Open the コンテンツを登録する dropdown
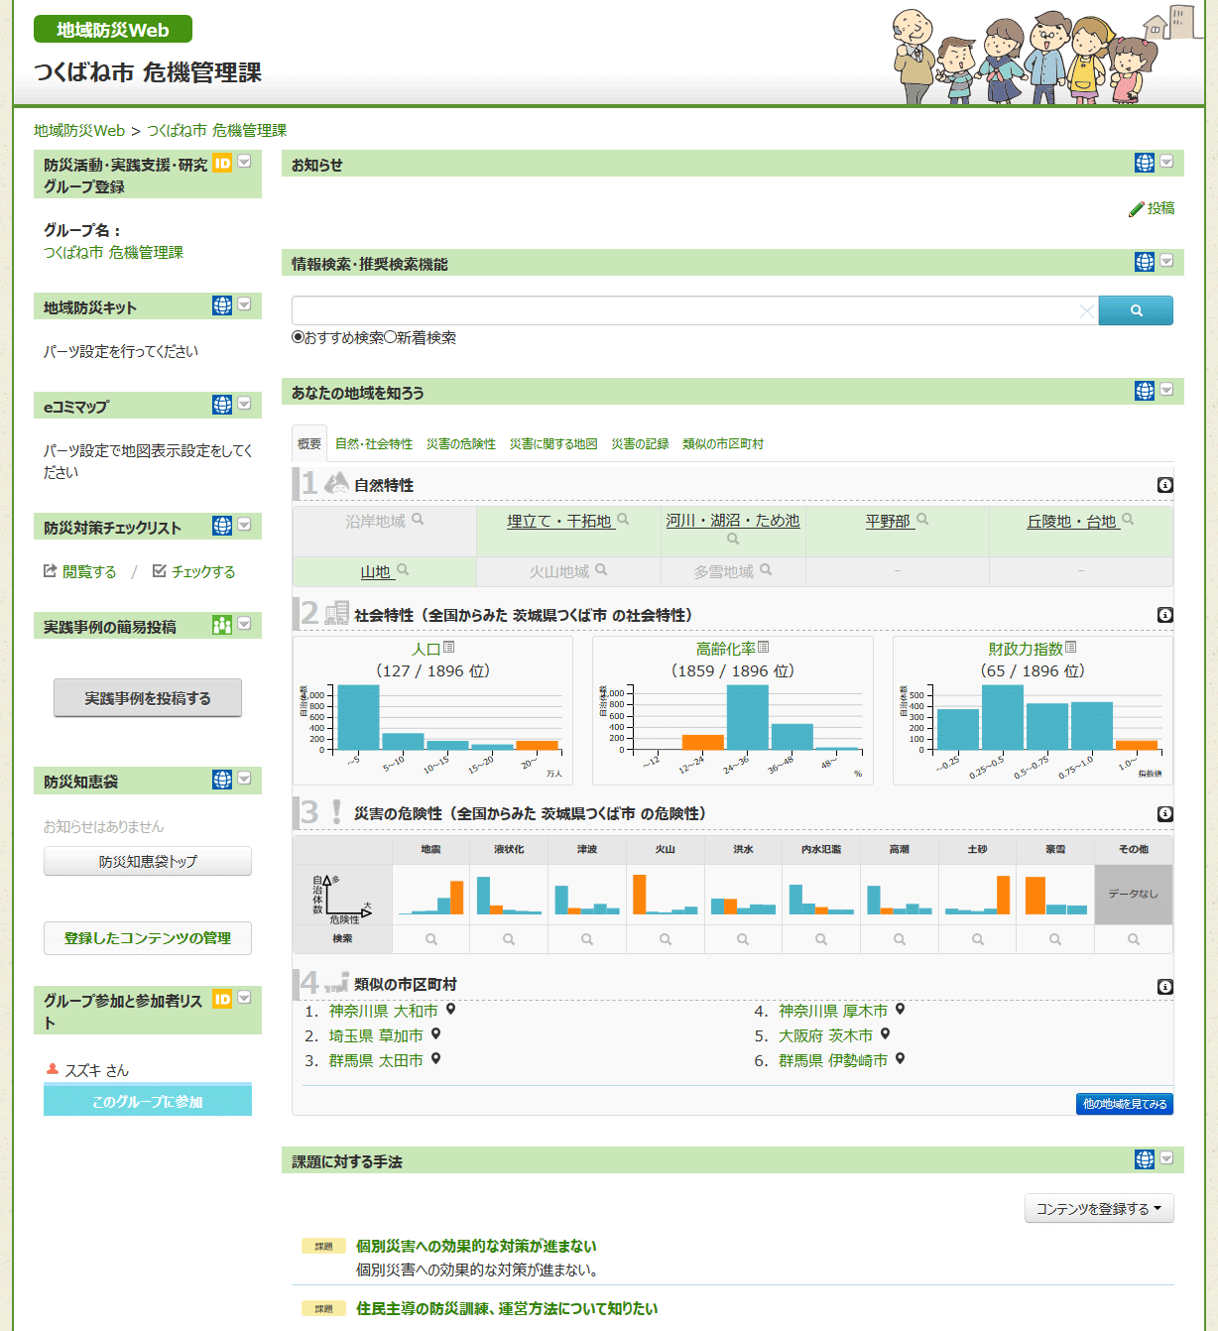This screenshot has width=1218, height=1331. tap(1098, 1209)
